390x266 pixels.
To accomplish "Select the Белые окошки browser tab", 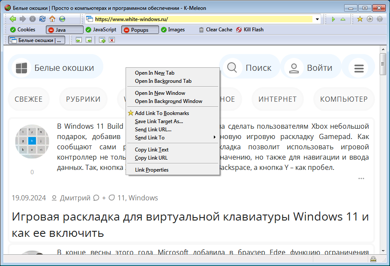I will (x=36, y=40).
